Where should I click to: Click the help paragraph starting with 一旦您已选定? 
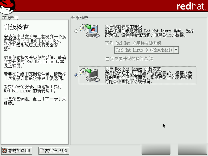tap(35, 101)
